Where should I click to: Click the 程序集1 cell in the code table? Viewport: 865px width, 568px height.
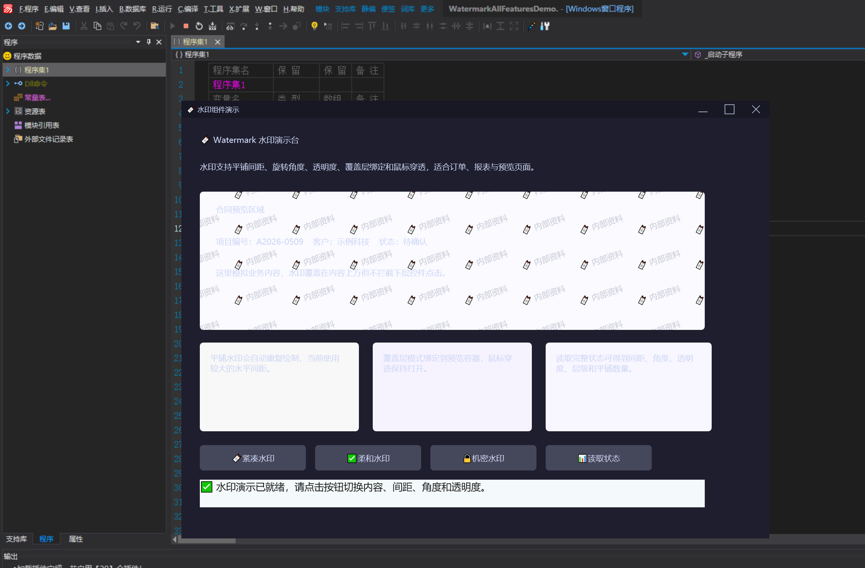pos(241,84)
